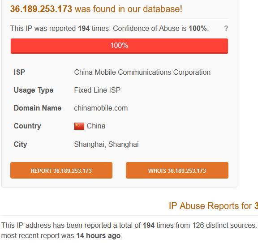This screenshot has height=243, width=258.
Task: Click the REPORT 36.189.253.173 button
Action: 61,171
